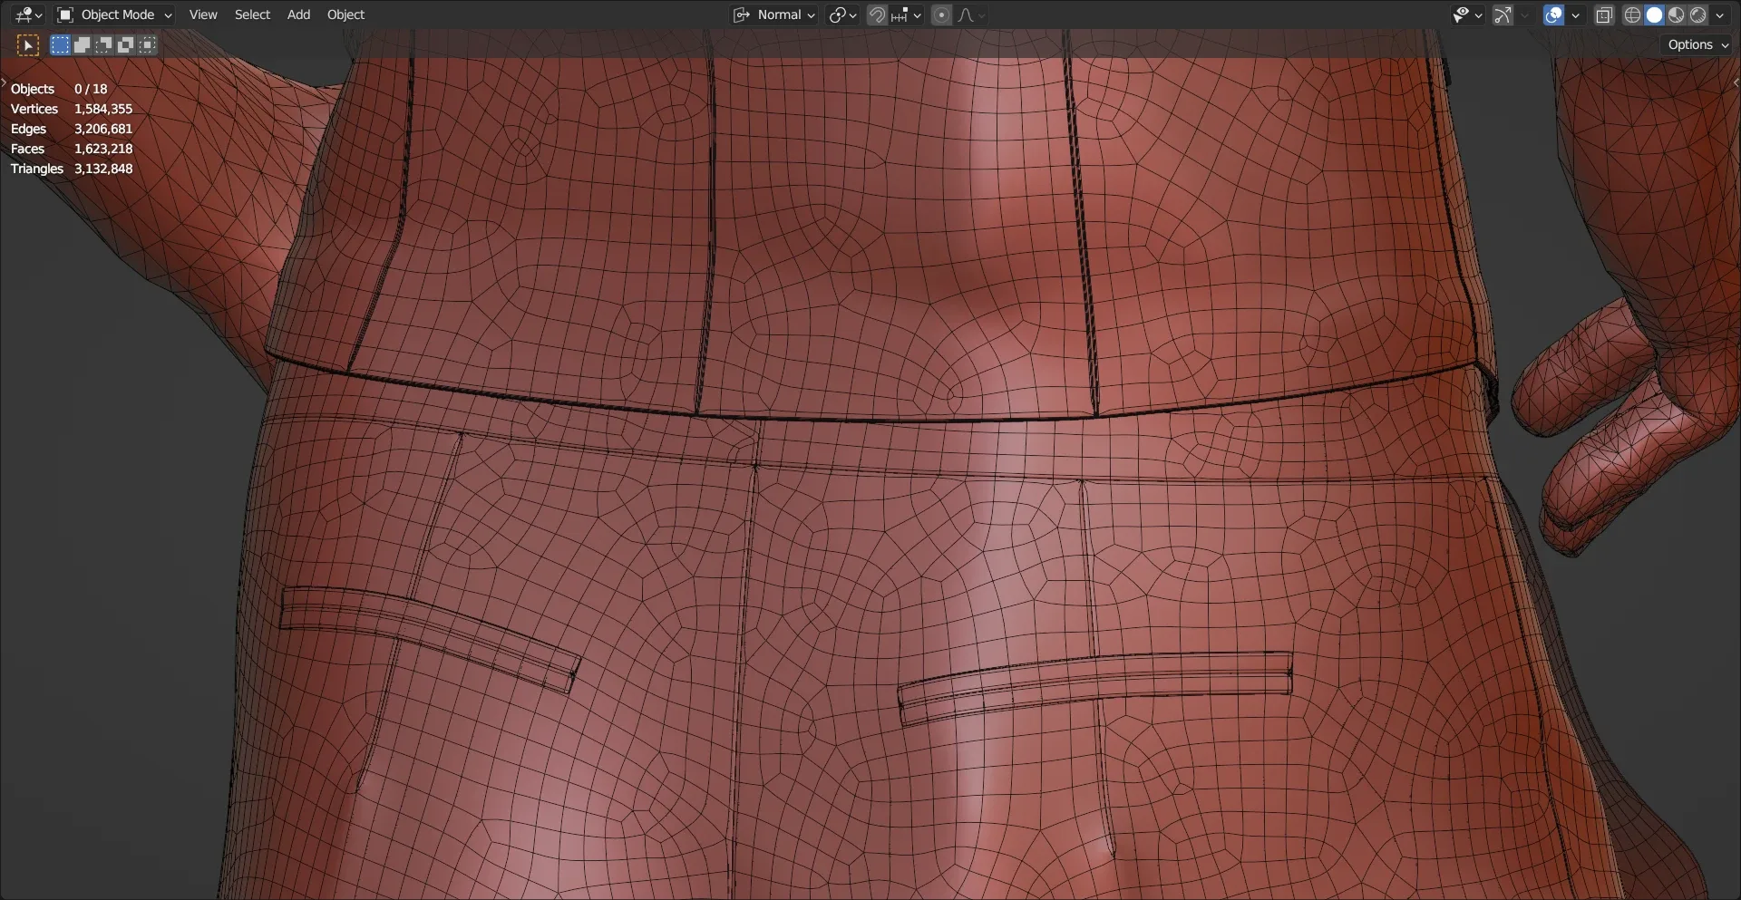Viewport: 1741px width, 900px height.
Task: Open the Object Mode dropdown
Action: (114, 15)
